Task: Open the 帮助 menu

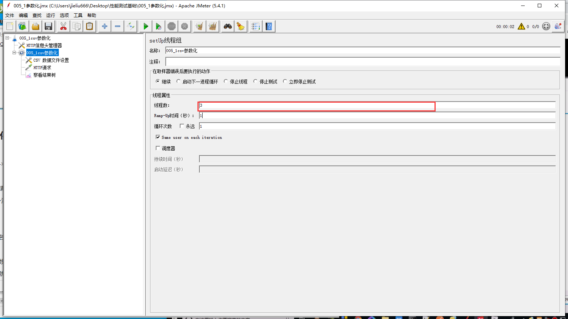Action: 92,15
